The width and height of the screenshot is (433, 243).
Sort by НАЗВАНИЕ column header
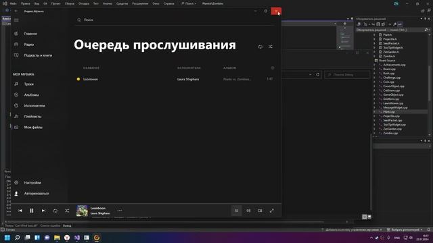coord(91,67)
